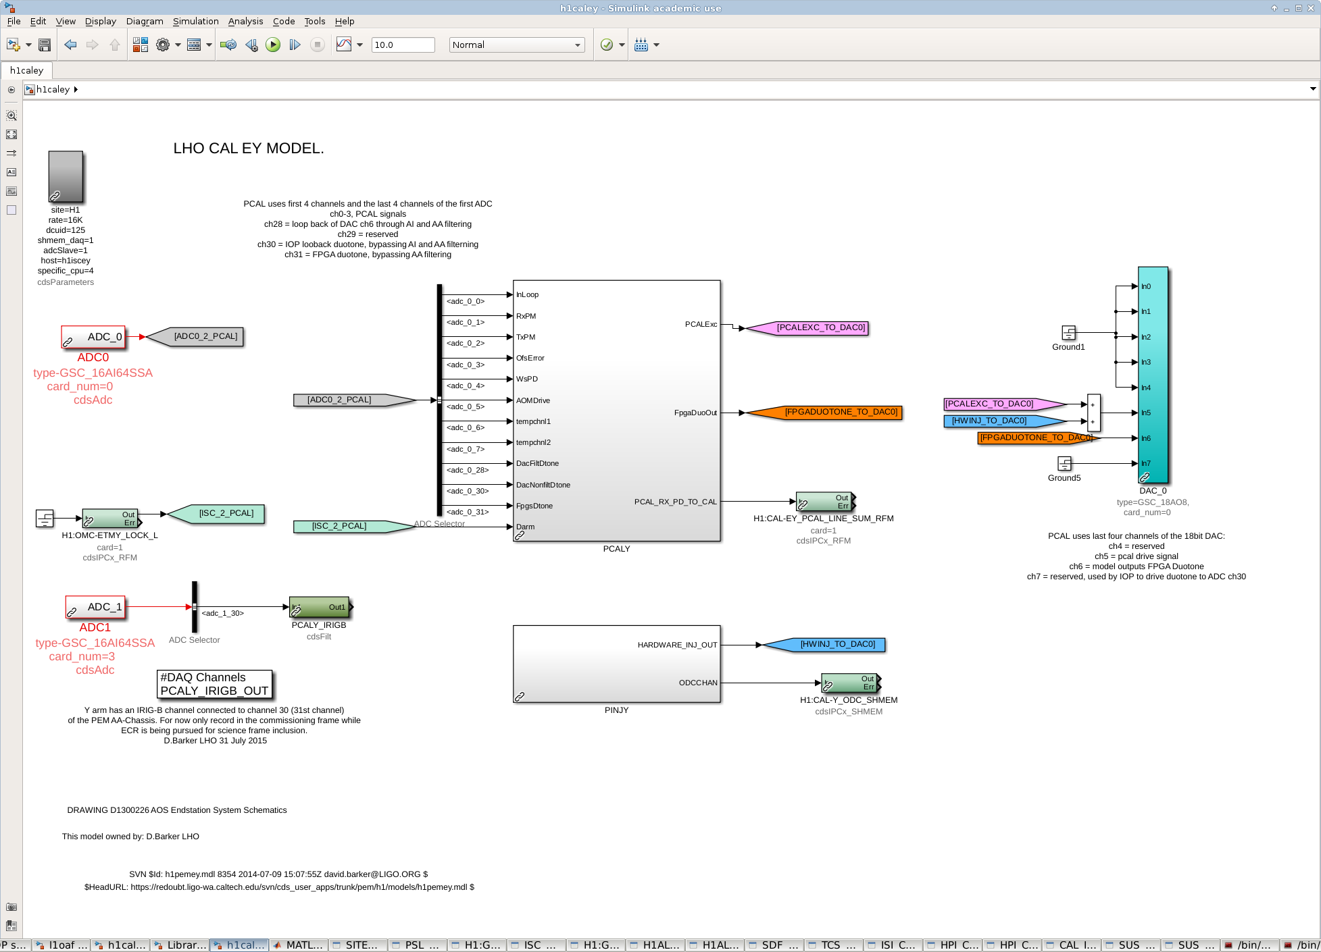This screenshot has height=952, width=1321.
Task: Click the PINJY subsystem block
Action: pos(616,664)
